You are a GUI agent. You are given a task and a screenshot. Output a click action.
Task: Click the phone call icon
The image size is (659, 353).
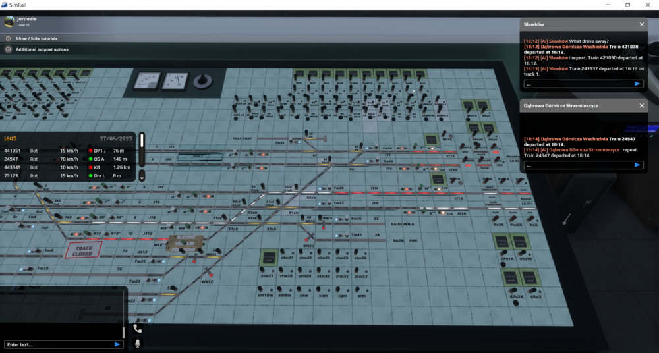click(138, 329)
